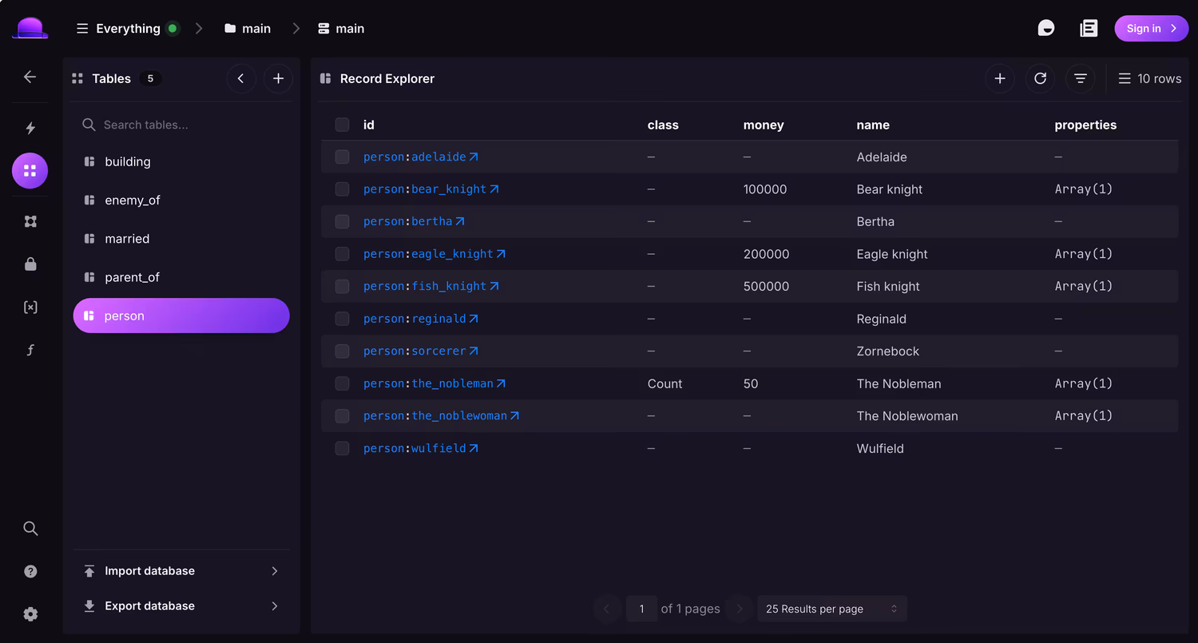Refresh the records with the refresh icon
The image size is (1198, 643).
1040,78
